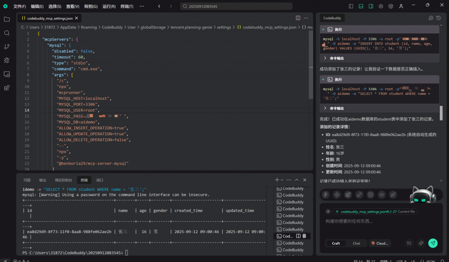The width and height of the screenshot is (449, 262).
Task: Delete the selected terminal with trash icon
Action: point(304,236)
